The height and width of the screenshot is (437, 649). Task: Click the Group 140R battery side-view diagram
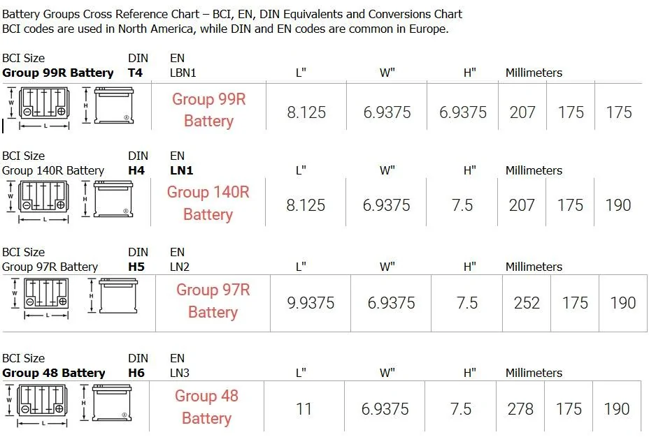click(x=107, y=200)
